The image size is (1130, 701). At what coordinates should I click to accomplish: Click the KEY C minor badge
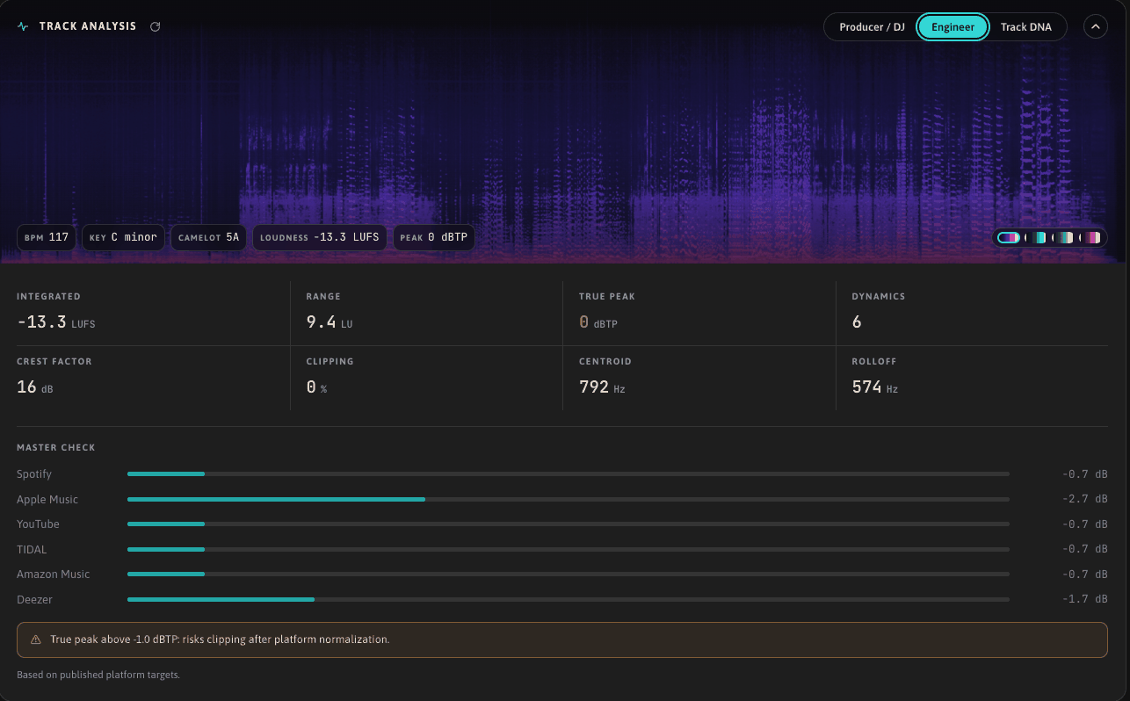coord(123,237)
